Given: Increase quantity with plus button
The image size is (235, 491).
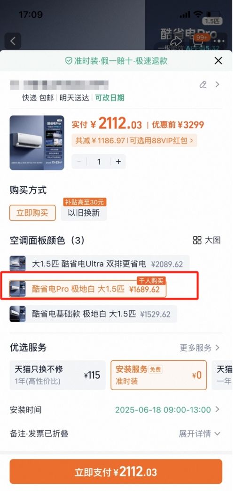Looking at the screenshot, I should (118, 162).
